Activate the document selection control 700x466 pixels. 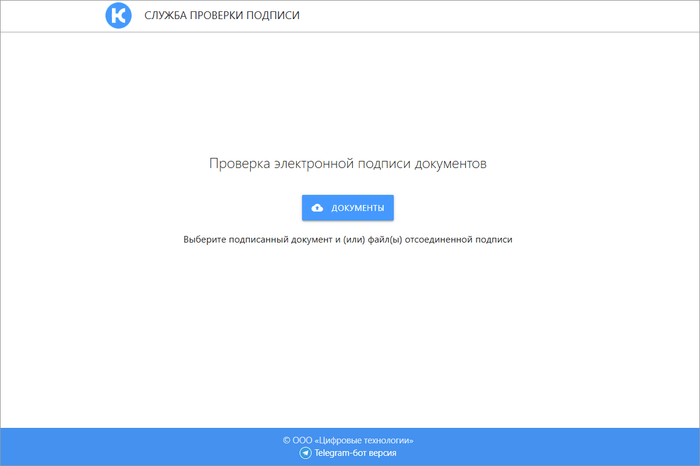click(347, 207)
